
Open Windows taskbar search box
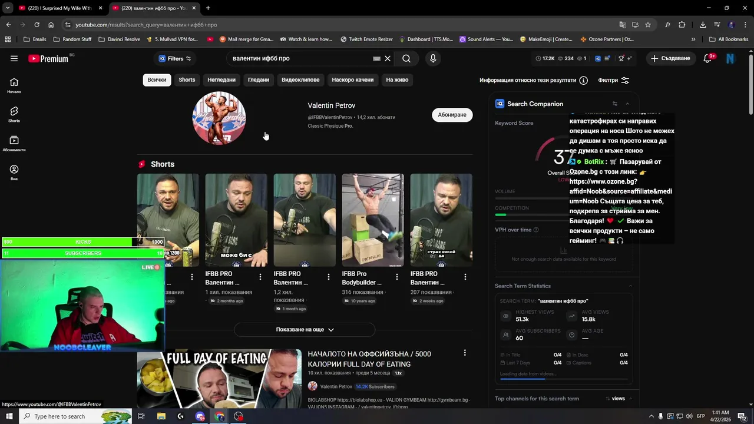75,416
